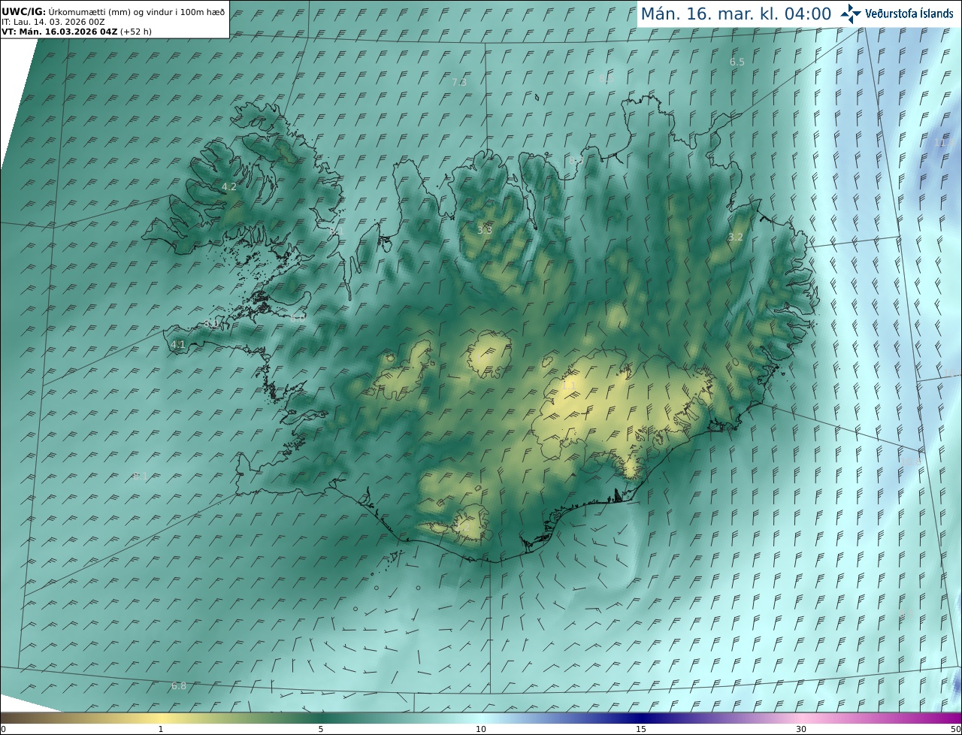Screen dimensions: 962x735
Task: Click the 6.8 value over the southwest sea
Action: click(x=179, y=685)
